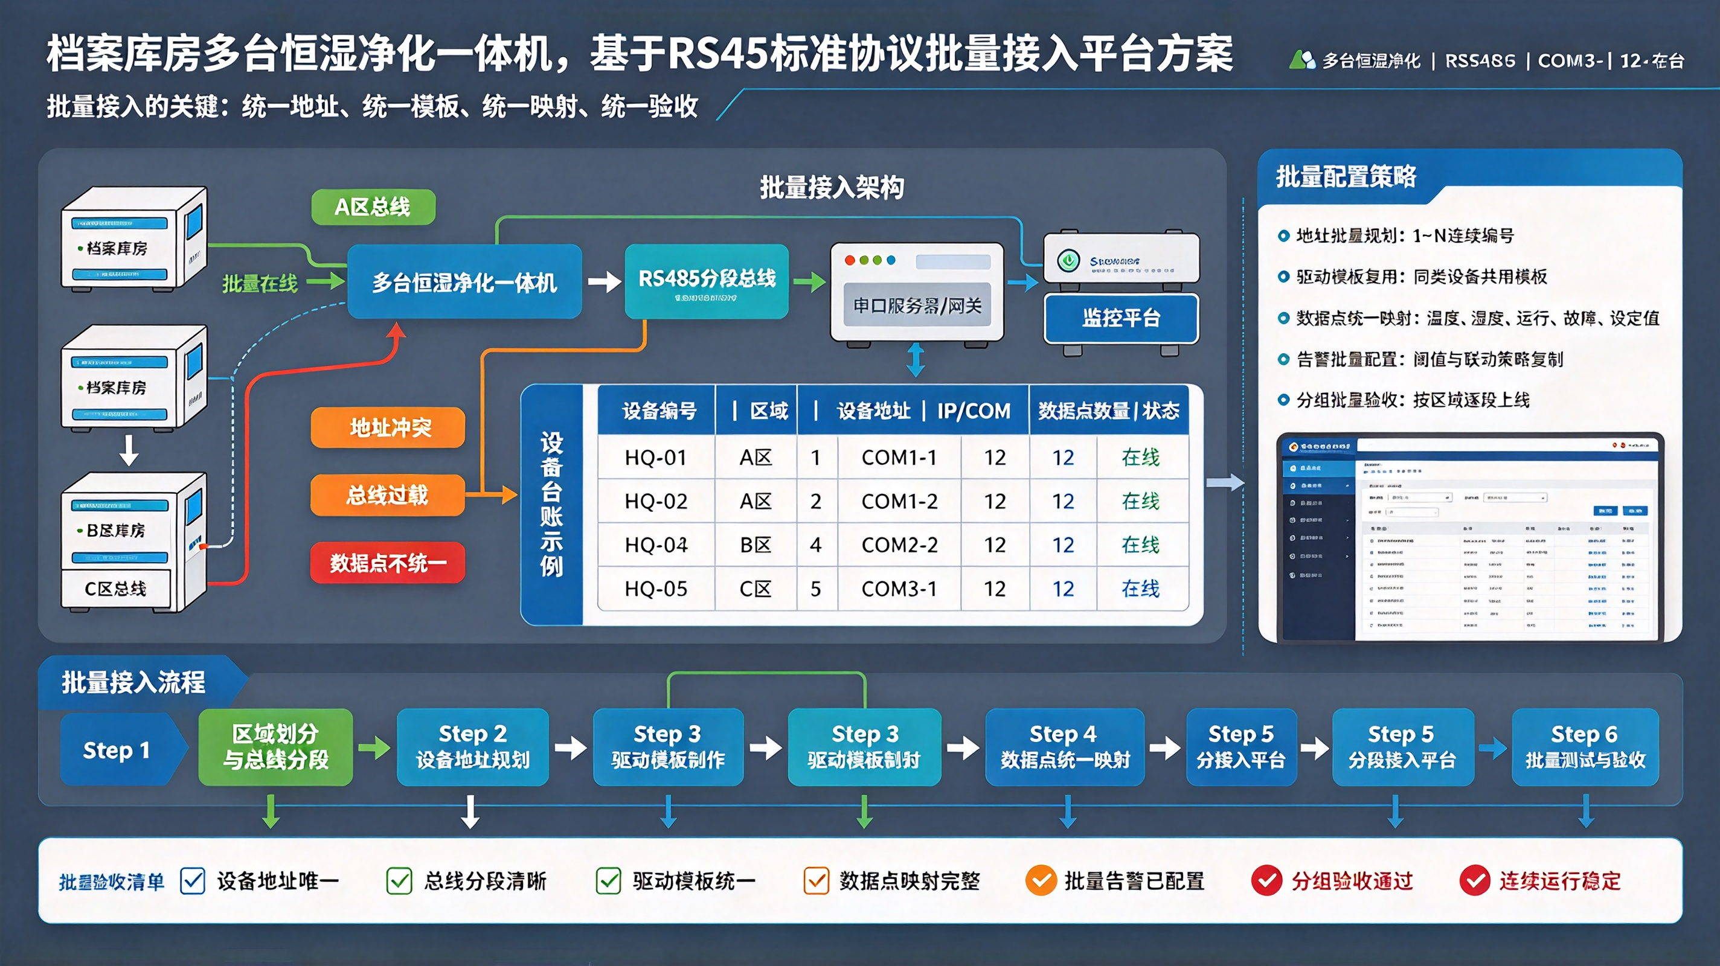Click the IP/COM column header
Screen dimensions: 1720x966
click(x=974, y=411)
